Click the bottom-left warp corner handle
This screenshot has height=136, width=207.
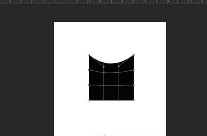click(x=89, y=100)
